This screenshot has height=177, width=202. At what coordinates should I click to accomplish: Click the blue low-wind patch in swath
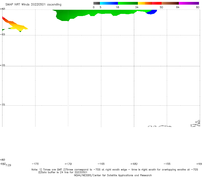click(x=151, y=12)
